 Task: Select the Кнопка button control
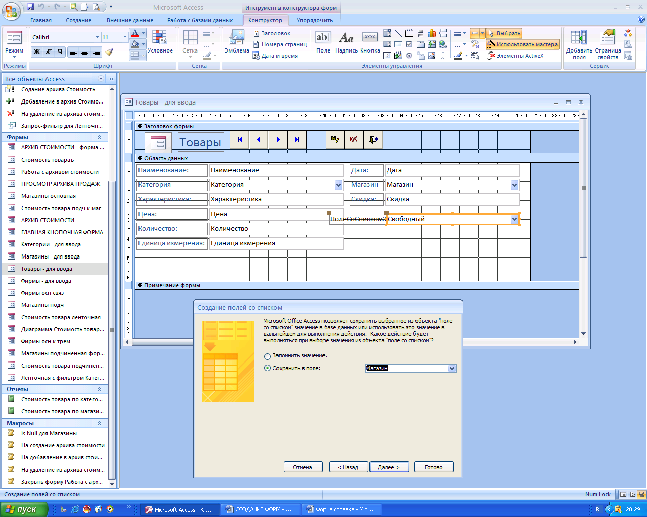(x=370, y=41)
